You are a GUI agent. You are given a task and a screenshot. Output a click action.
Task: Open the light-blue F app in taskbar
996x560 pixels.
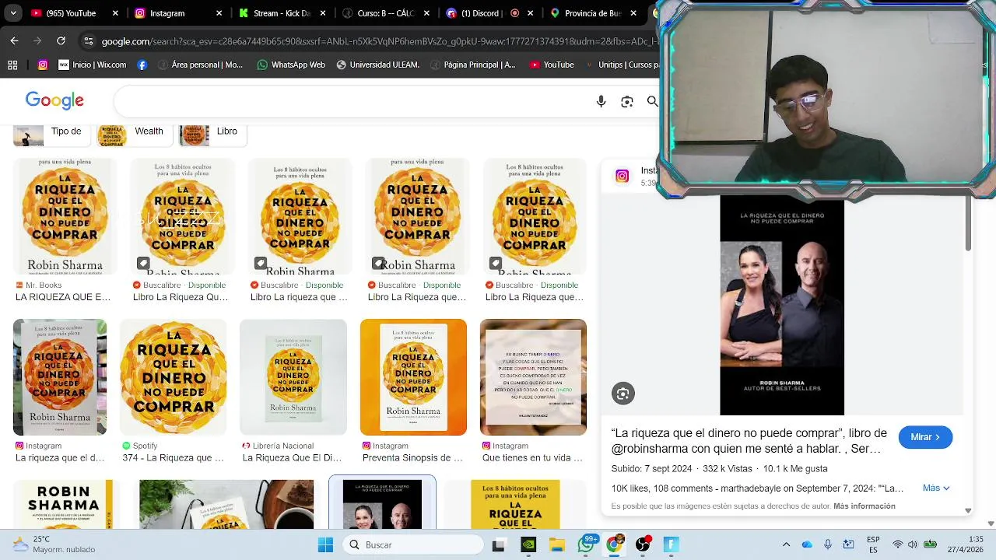tap(671, 545)
